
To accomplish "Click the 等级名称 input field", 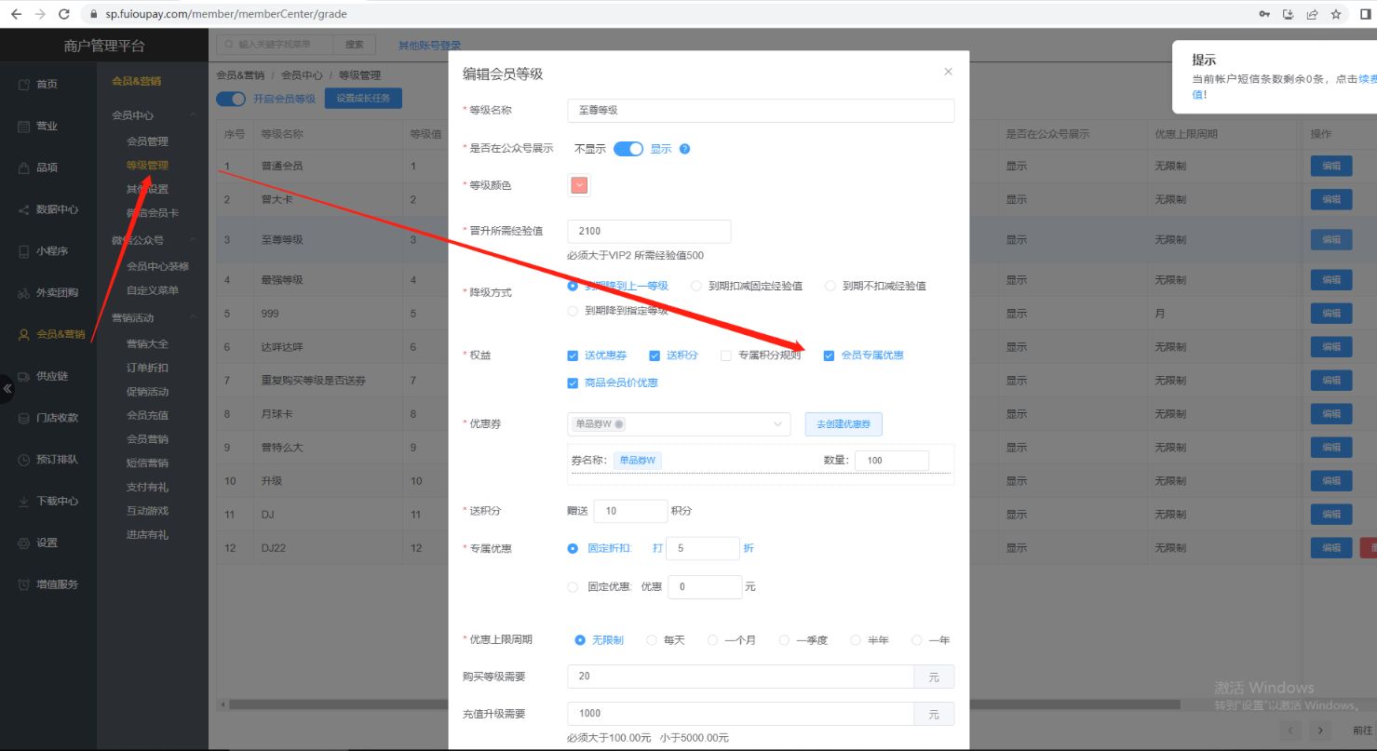I will click(x=761, y=111).
